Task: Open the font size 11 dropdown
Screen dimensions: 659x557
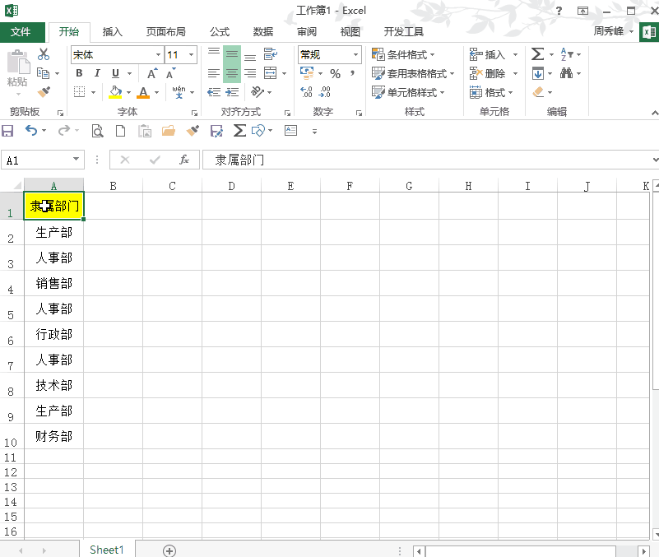Action: pos(192,54)
